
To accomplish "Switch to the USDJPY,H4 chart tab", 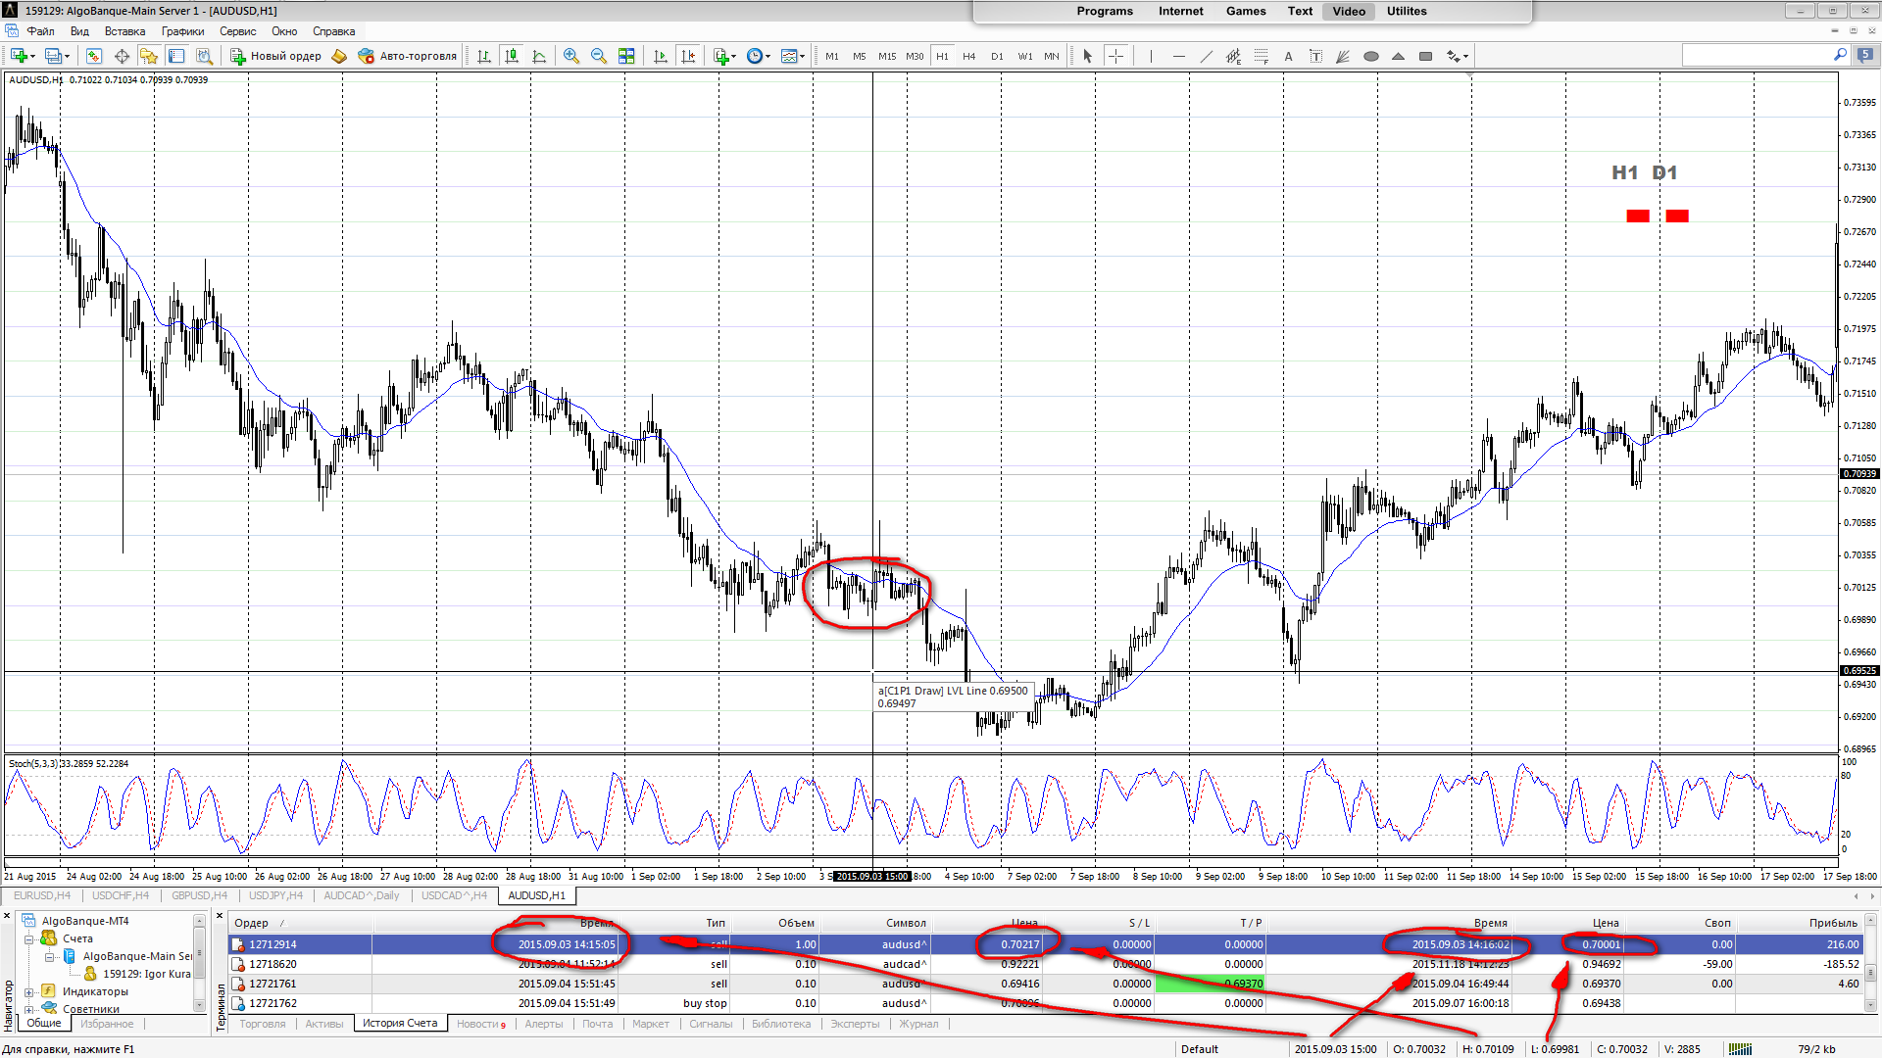I will click(x=275, y=895).
